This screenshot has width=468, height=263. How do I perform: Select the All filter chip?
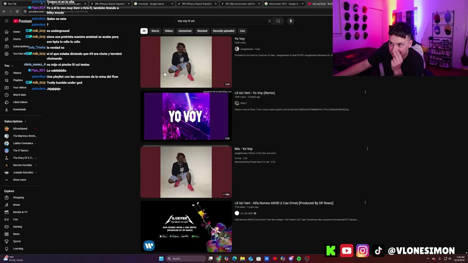(x=144, y=31)
